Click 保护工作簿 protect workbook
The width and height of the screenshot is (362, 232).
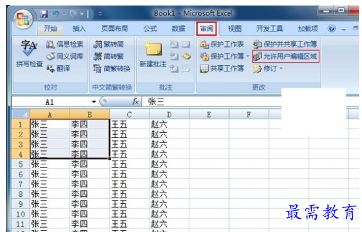coord(222,56)
